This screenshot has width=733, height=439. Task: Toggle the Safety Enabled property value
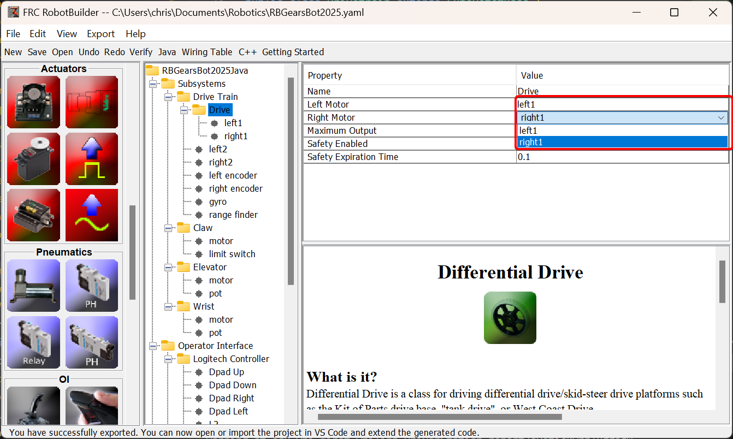pyautogui.click(x=623, y=144)
